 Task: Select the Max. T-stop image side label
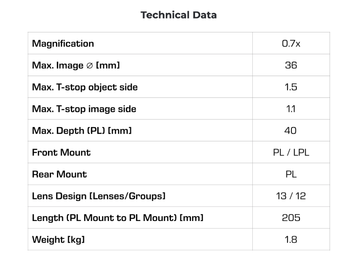[84, 109]
